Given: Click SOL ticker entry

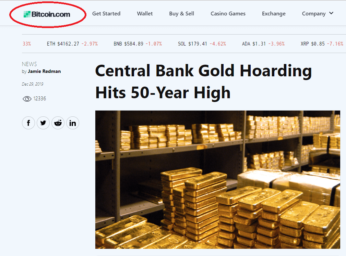Looking at the screenshot, I should pyautogui.click(x=202, y=44).
